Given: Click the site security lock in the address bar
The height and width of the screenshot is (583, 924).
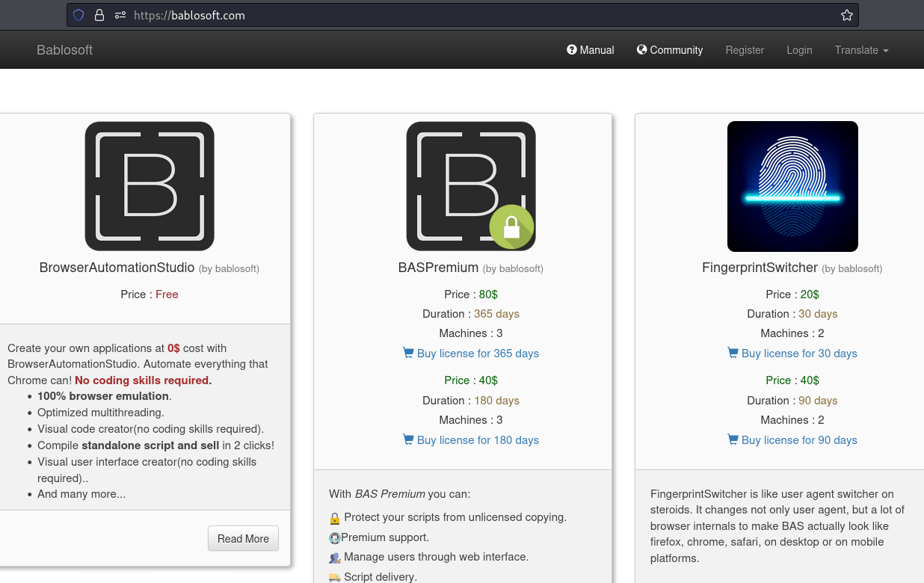Looking at the screenshot, I should (x=99, y=15).
